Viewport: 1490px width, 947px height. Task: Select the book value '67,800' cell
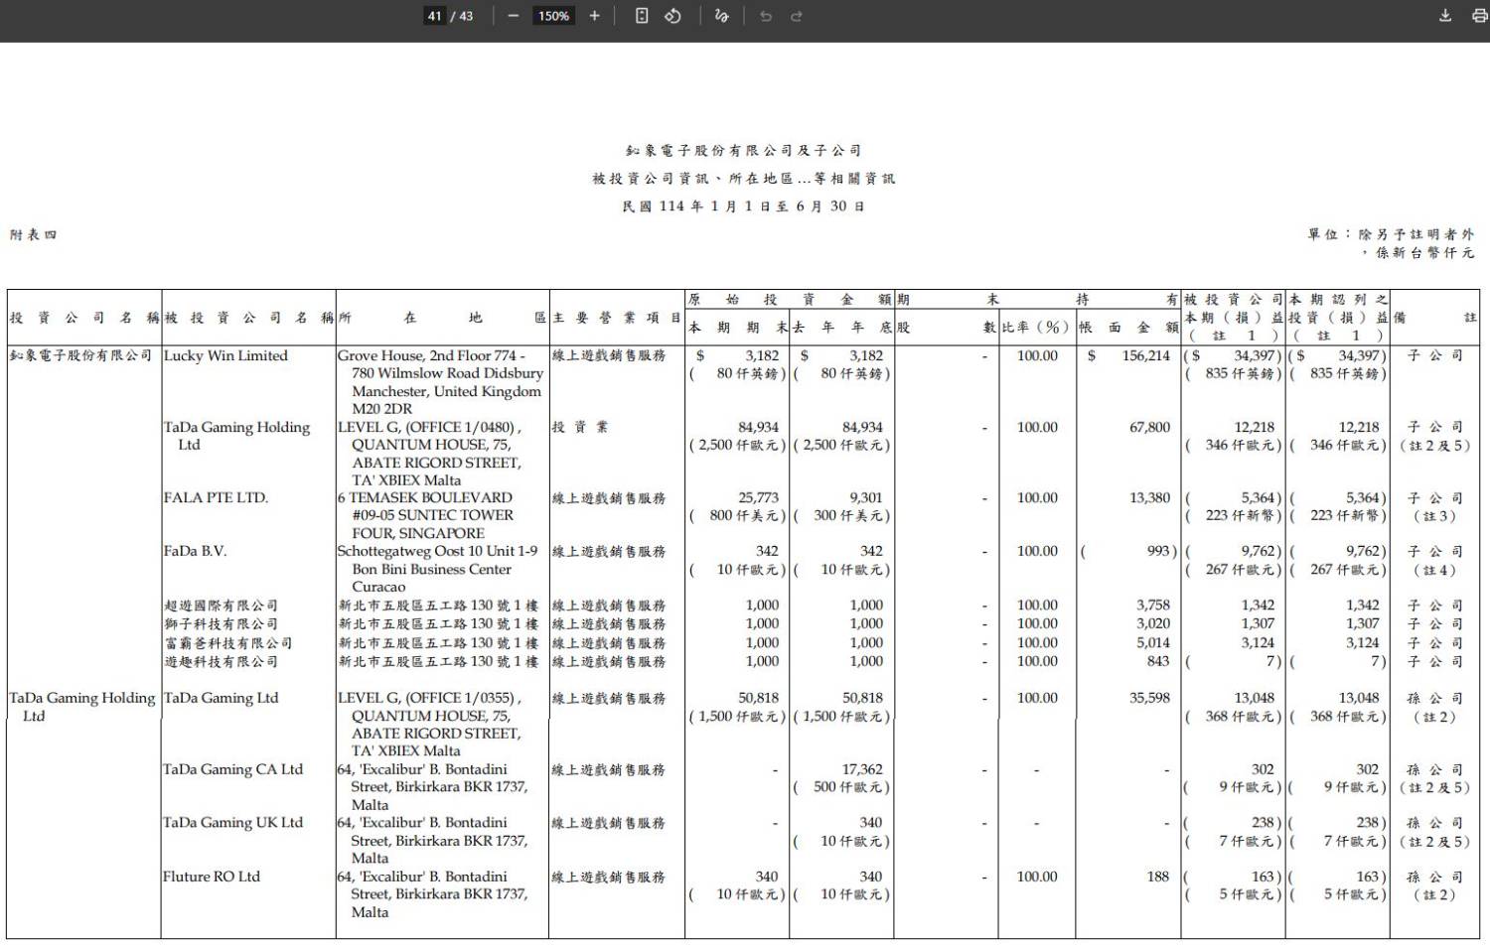click(x=1149, y=427)
